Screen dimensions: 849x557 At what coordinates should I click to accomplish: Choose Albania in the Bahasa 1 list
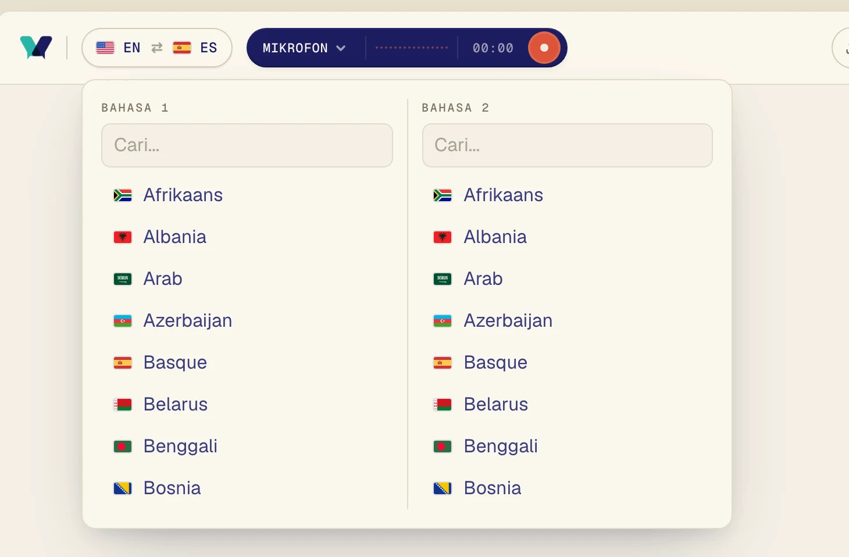[247, 237]
